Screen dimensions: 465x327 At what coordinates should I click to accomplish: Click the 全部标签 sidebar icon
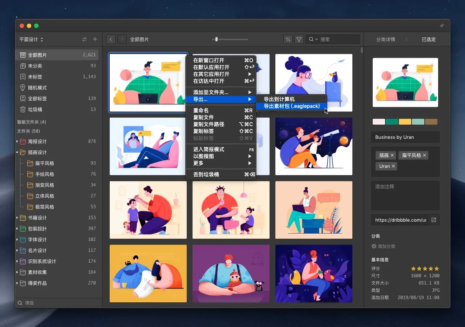coord(23,98)
